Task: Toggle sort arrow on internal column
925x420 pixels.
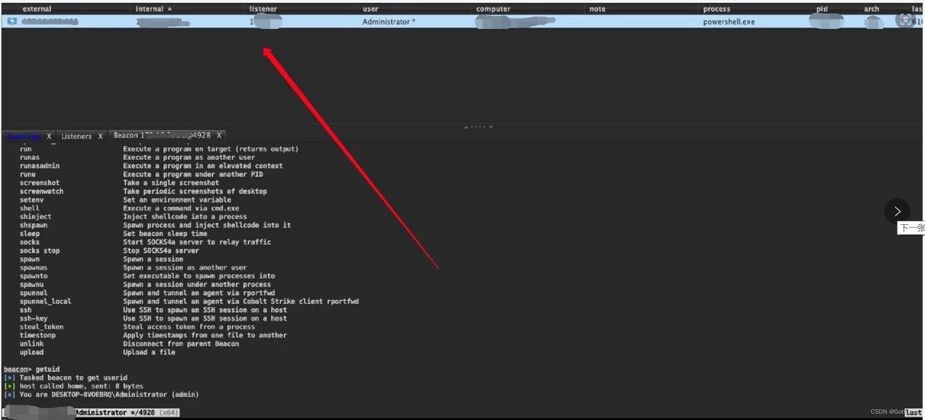Action: pos(170,9)
